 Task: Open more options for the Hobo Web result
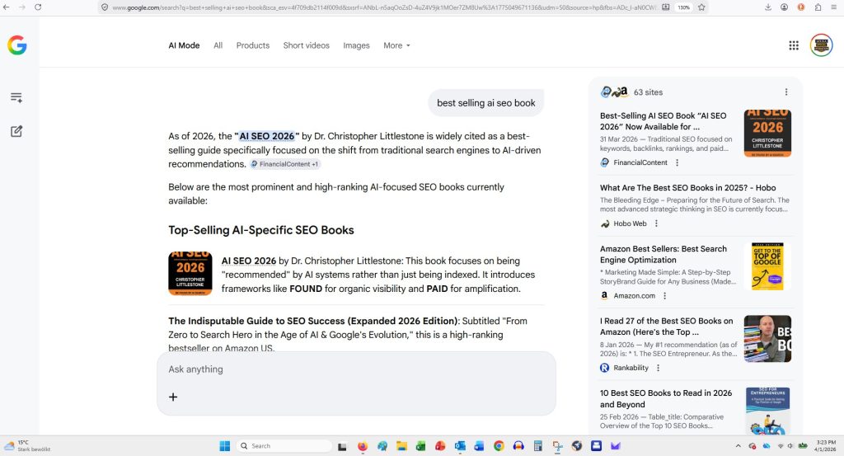point(656,223)
